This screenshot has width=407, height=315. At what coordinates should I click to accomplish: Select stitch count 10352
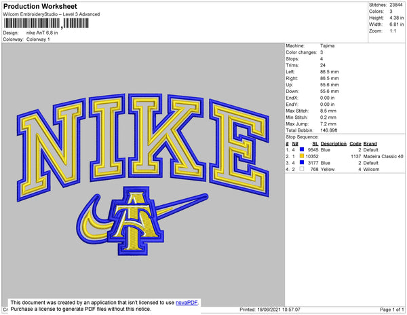tap(312, 156)
